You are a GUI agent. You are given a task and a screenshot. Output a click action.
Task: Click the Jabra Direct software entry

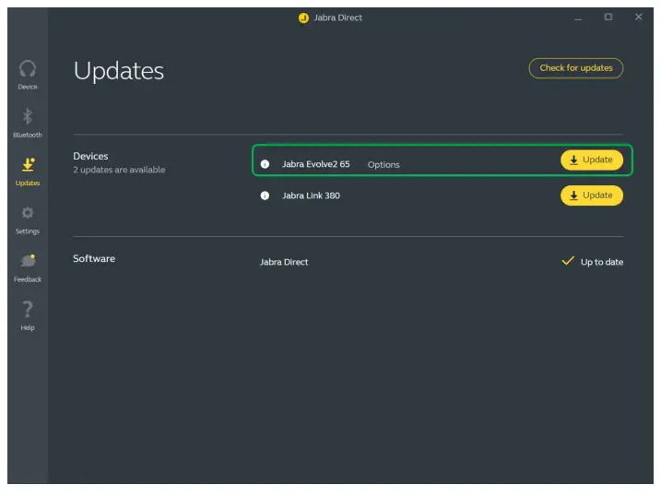284,262
